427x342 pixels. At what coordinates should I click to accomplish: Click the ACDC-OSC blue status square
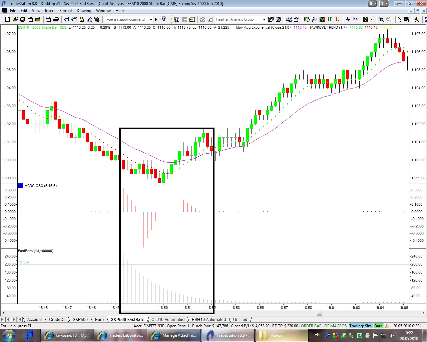pos(20,185)
